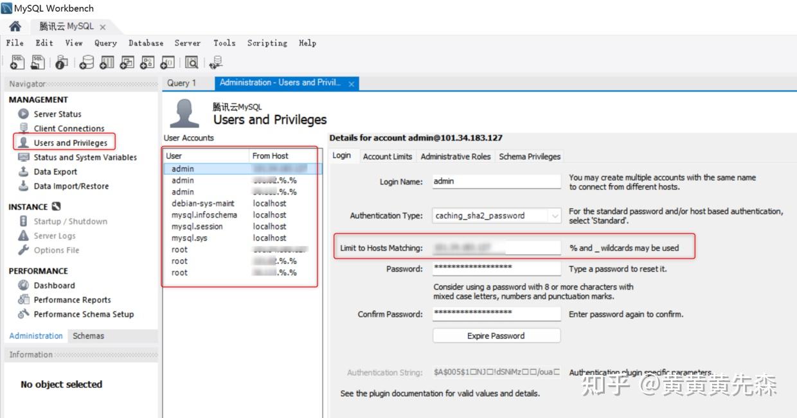The height and width of the screenshot is (418, 797).
Task: Open the Server menu
Action: tap(188, 43)
